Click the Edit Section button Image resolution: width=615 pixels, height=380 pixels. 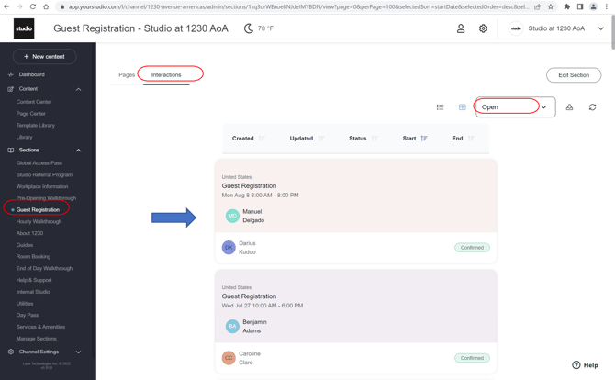click(574, 75)
